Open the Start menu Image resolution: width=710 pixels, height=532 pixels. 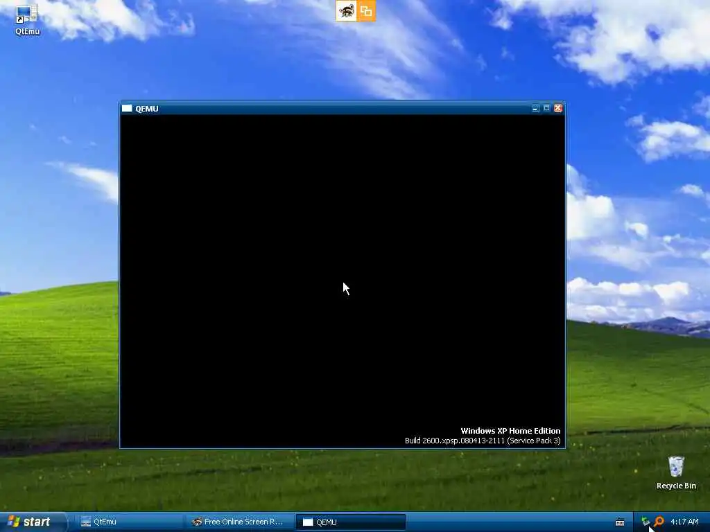[33, 522]
